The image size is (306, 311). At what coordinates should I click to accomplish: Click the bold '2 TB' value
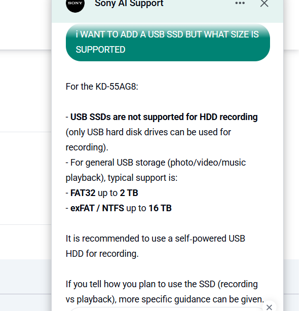[x=129, y=193]
